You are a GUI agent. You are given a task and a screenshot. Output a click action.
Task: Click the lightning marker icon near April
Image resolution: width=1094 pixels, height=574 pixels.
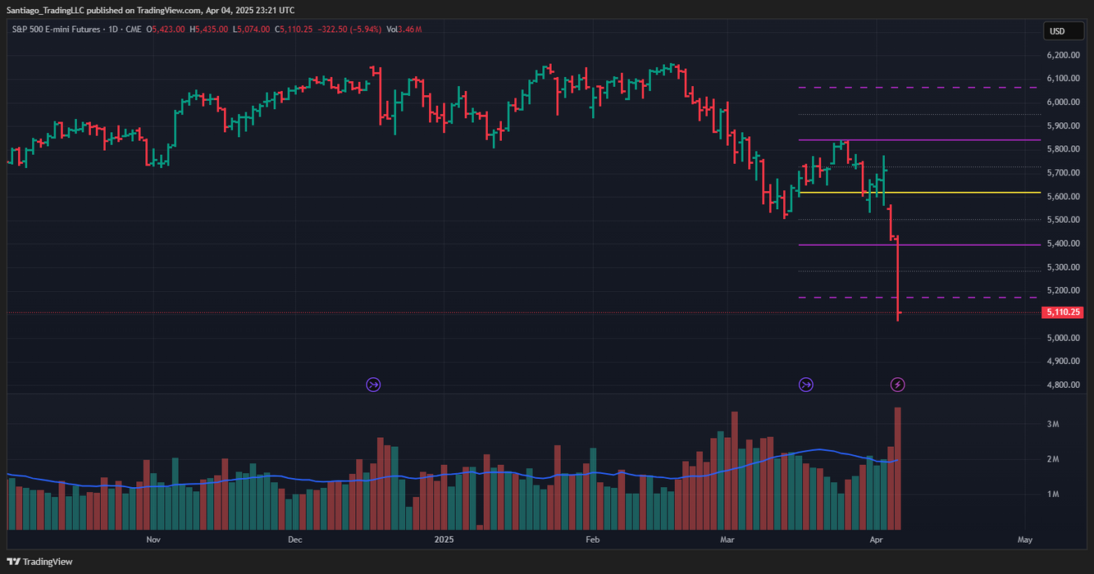point(899,384)
